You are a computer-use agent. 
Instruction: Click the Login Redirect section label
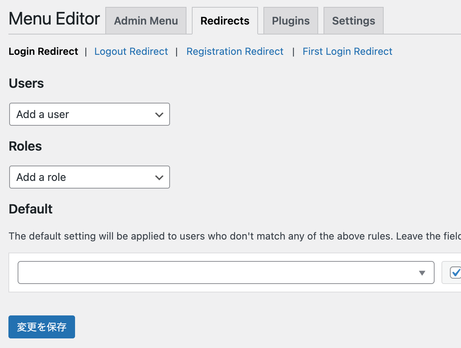click(x=43, y=51)
